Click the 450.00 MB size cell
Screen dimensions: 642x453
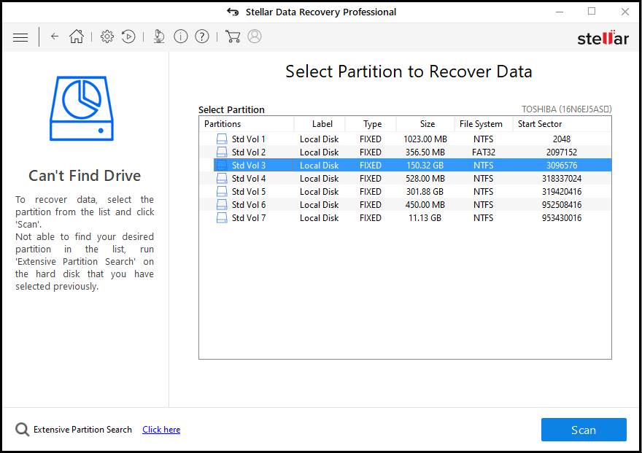pyautogui.click(x=425, y=204)
